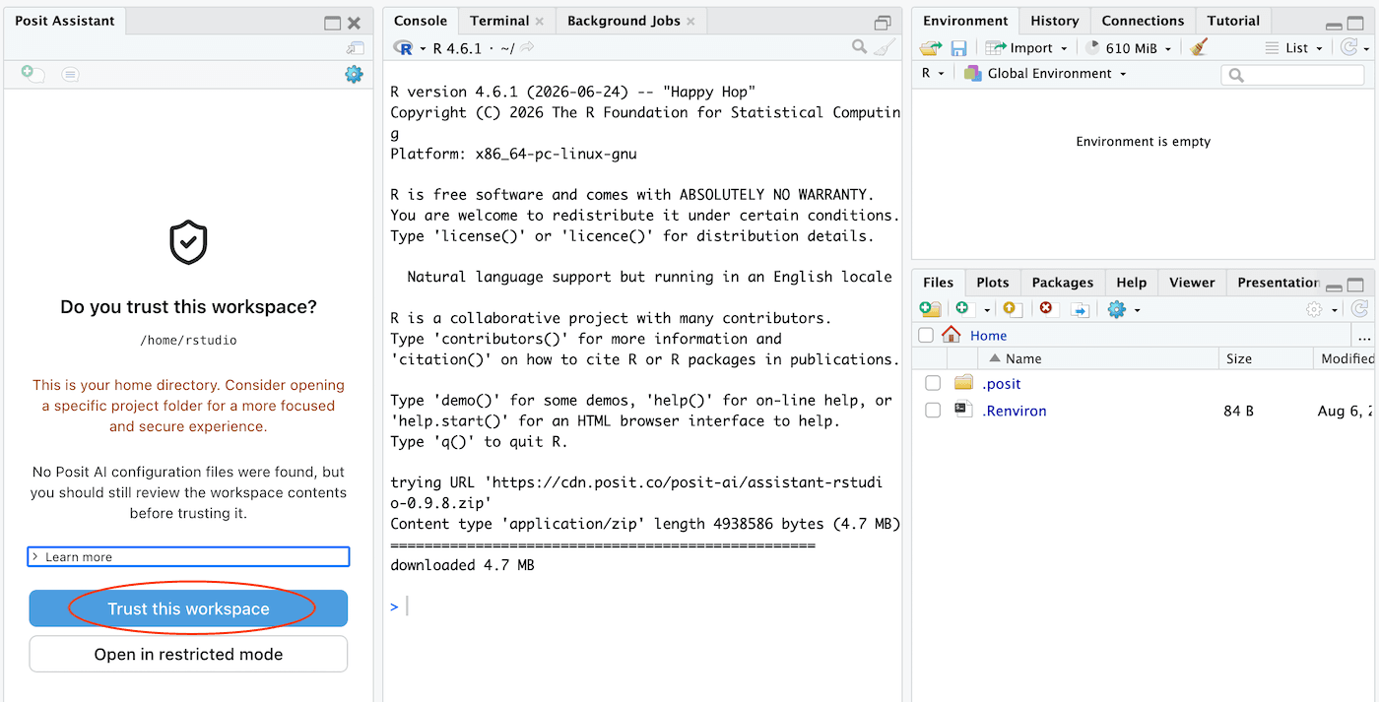The height and width of the screenshot is (702, 1379).
Task: Open the blue gear More menu in Files
Action: pyautogui.click(x=1116, y=309)
